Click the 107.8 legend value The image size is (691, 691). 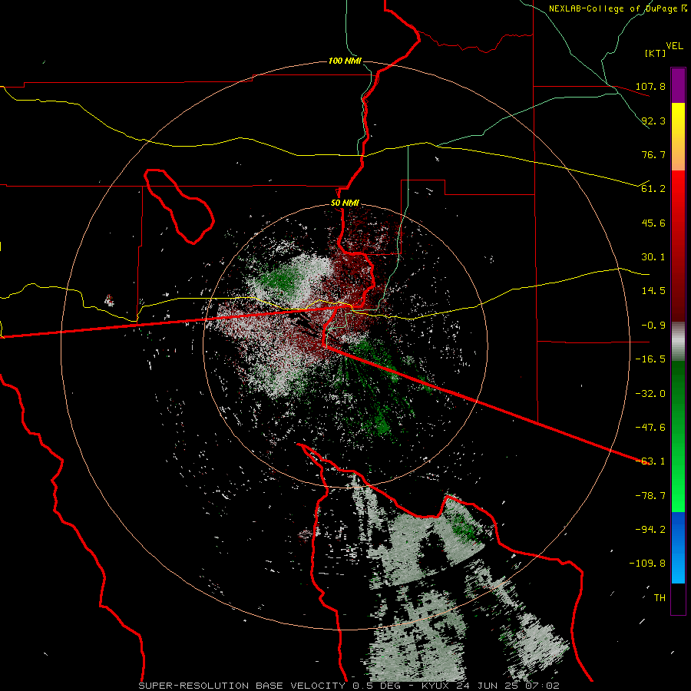pos(650,86)
